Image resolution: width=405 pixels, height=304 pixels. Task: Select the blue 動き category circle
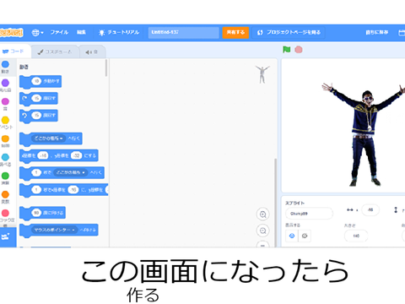click(5, 64)
